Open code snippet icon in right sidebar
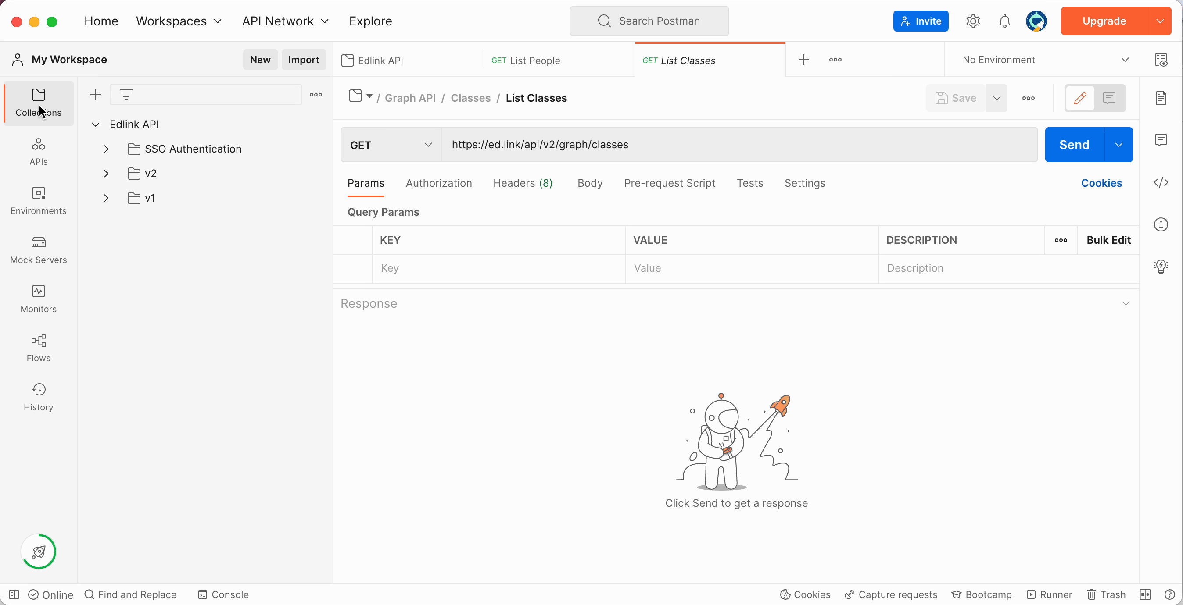 pos(1161,182)
